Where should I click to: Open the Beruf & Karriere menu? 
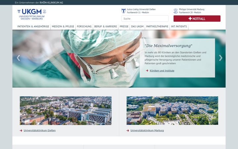(106, 26)
